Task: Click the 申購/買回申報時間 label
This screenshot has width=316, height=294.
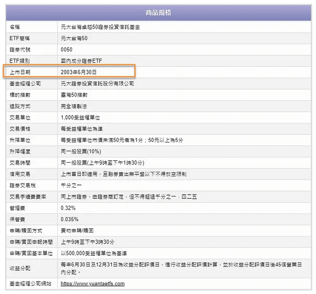Action: (31, 242)
